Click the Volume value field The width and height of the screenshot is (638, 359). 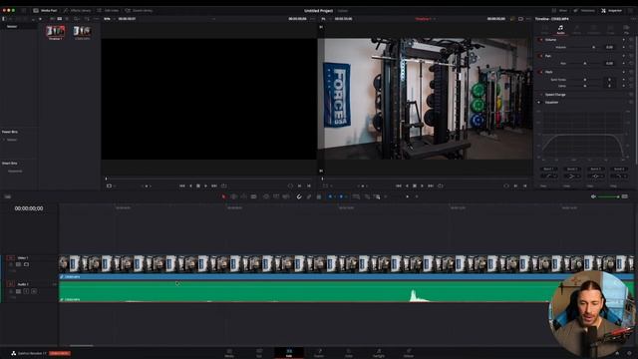click(x=609, y=47)
